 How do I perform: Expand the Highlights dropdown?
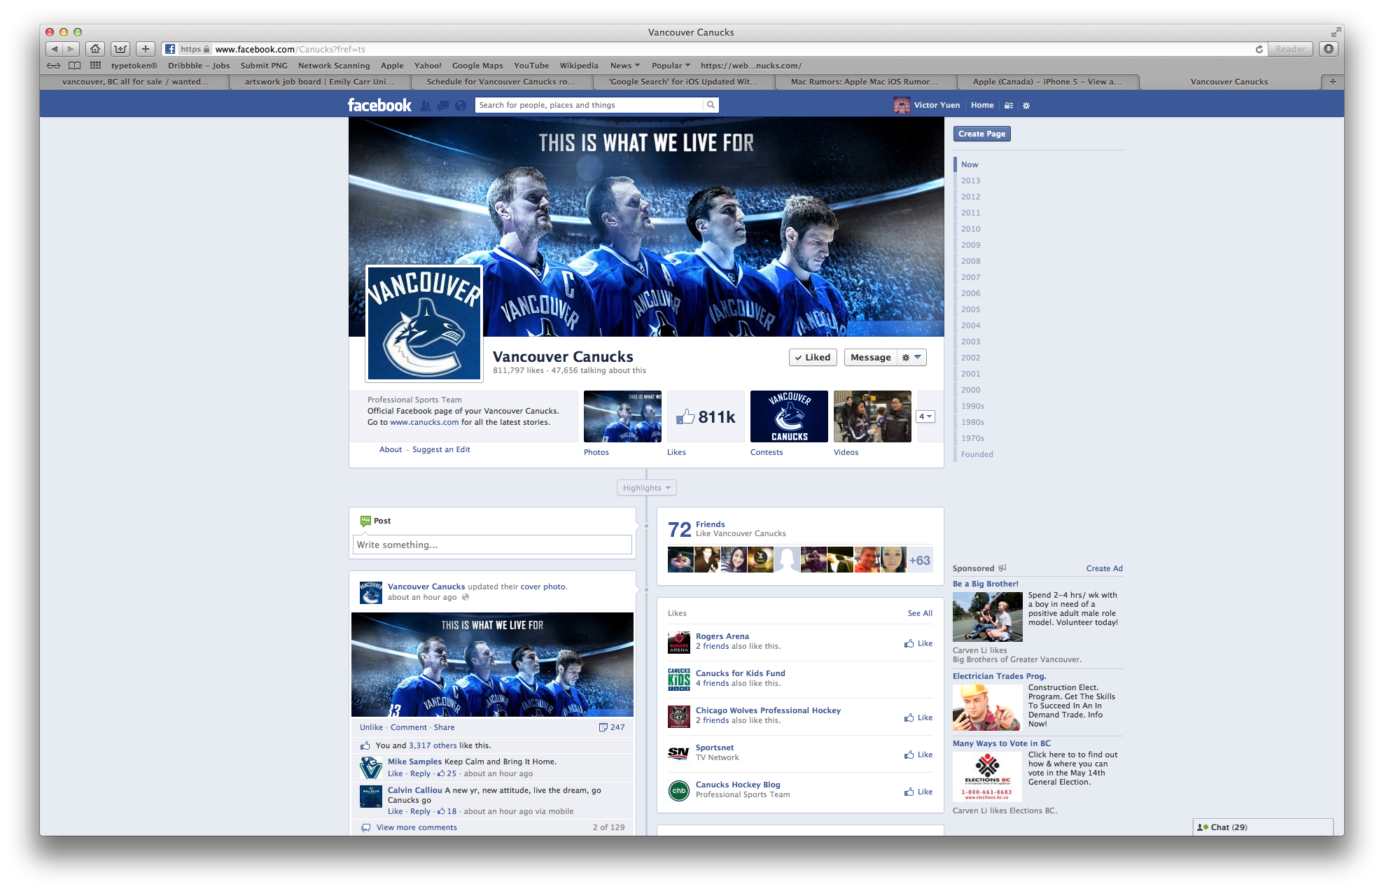click(646, 488)
